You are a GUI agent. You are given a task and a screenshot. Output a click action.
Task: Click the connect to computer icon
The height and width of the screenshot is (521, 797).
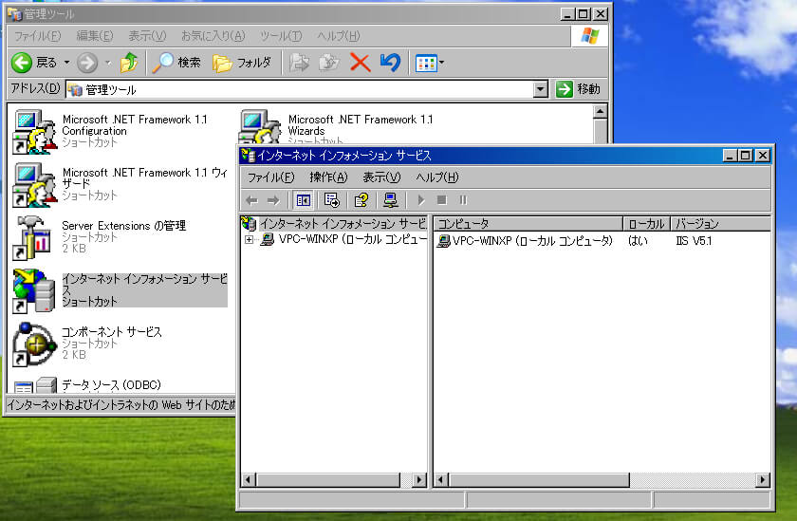[x=390, y=200]
